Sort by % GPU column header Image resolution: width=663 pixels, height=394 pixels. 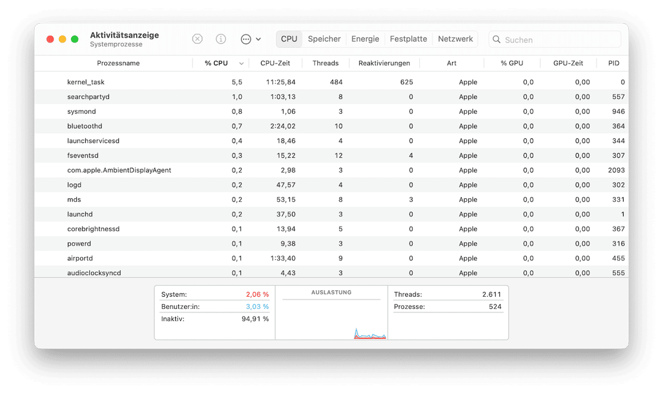(512, 63)
